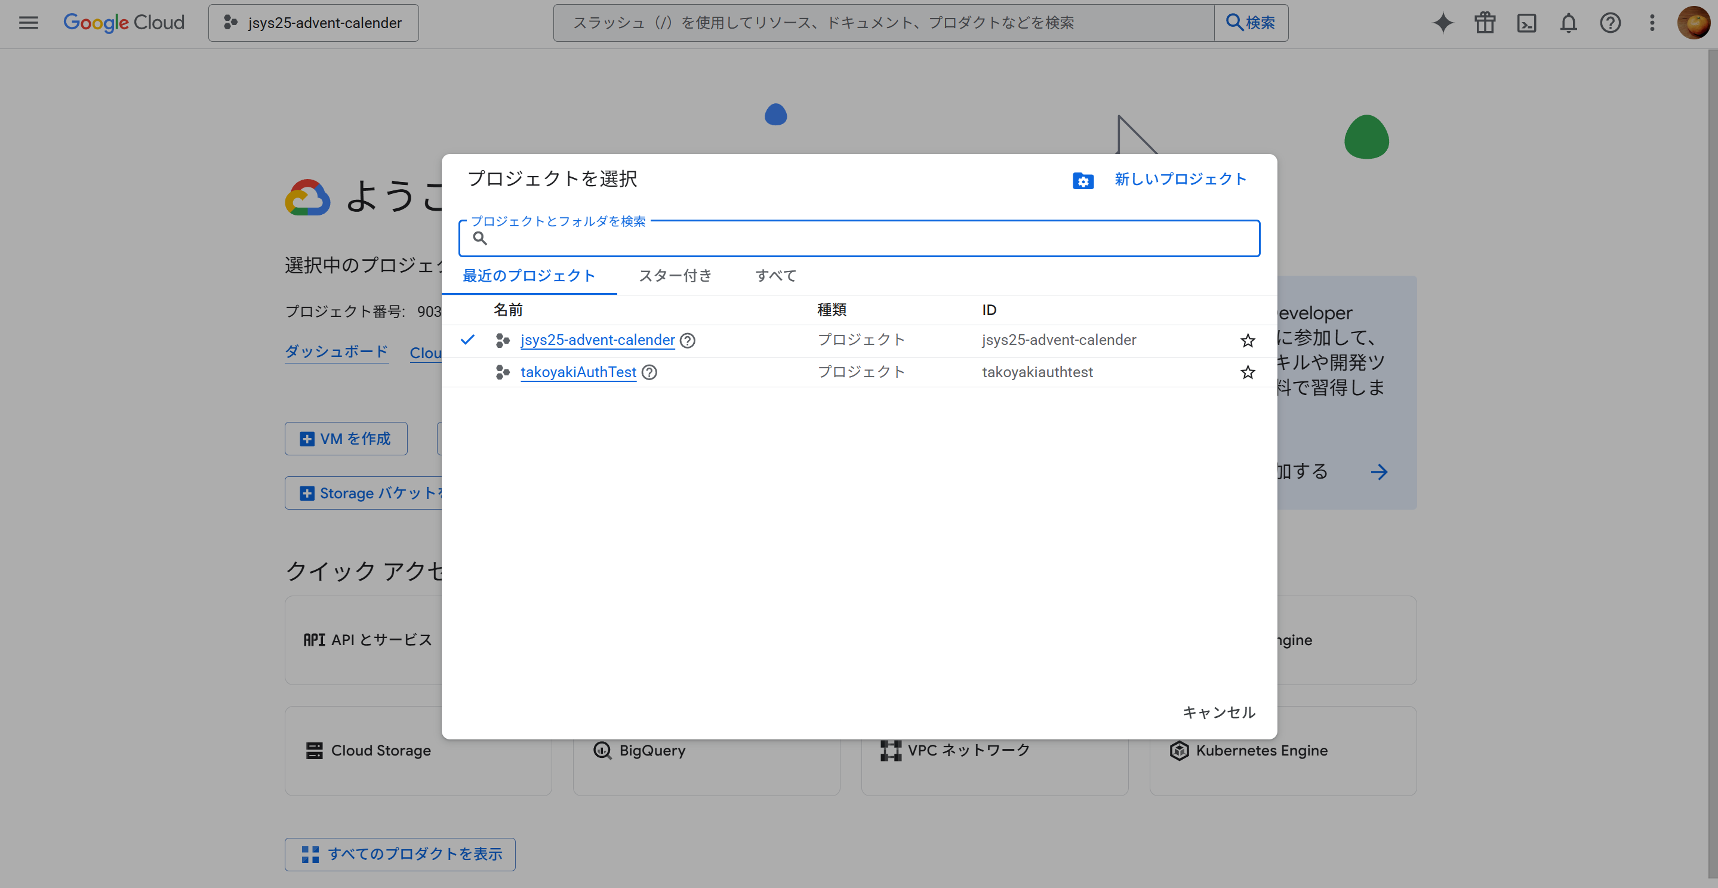Select the 最近のプロジェクト tab
The image size is (1718, 888).
[x=528, y=275]
